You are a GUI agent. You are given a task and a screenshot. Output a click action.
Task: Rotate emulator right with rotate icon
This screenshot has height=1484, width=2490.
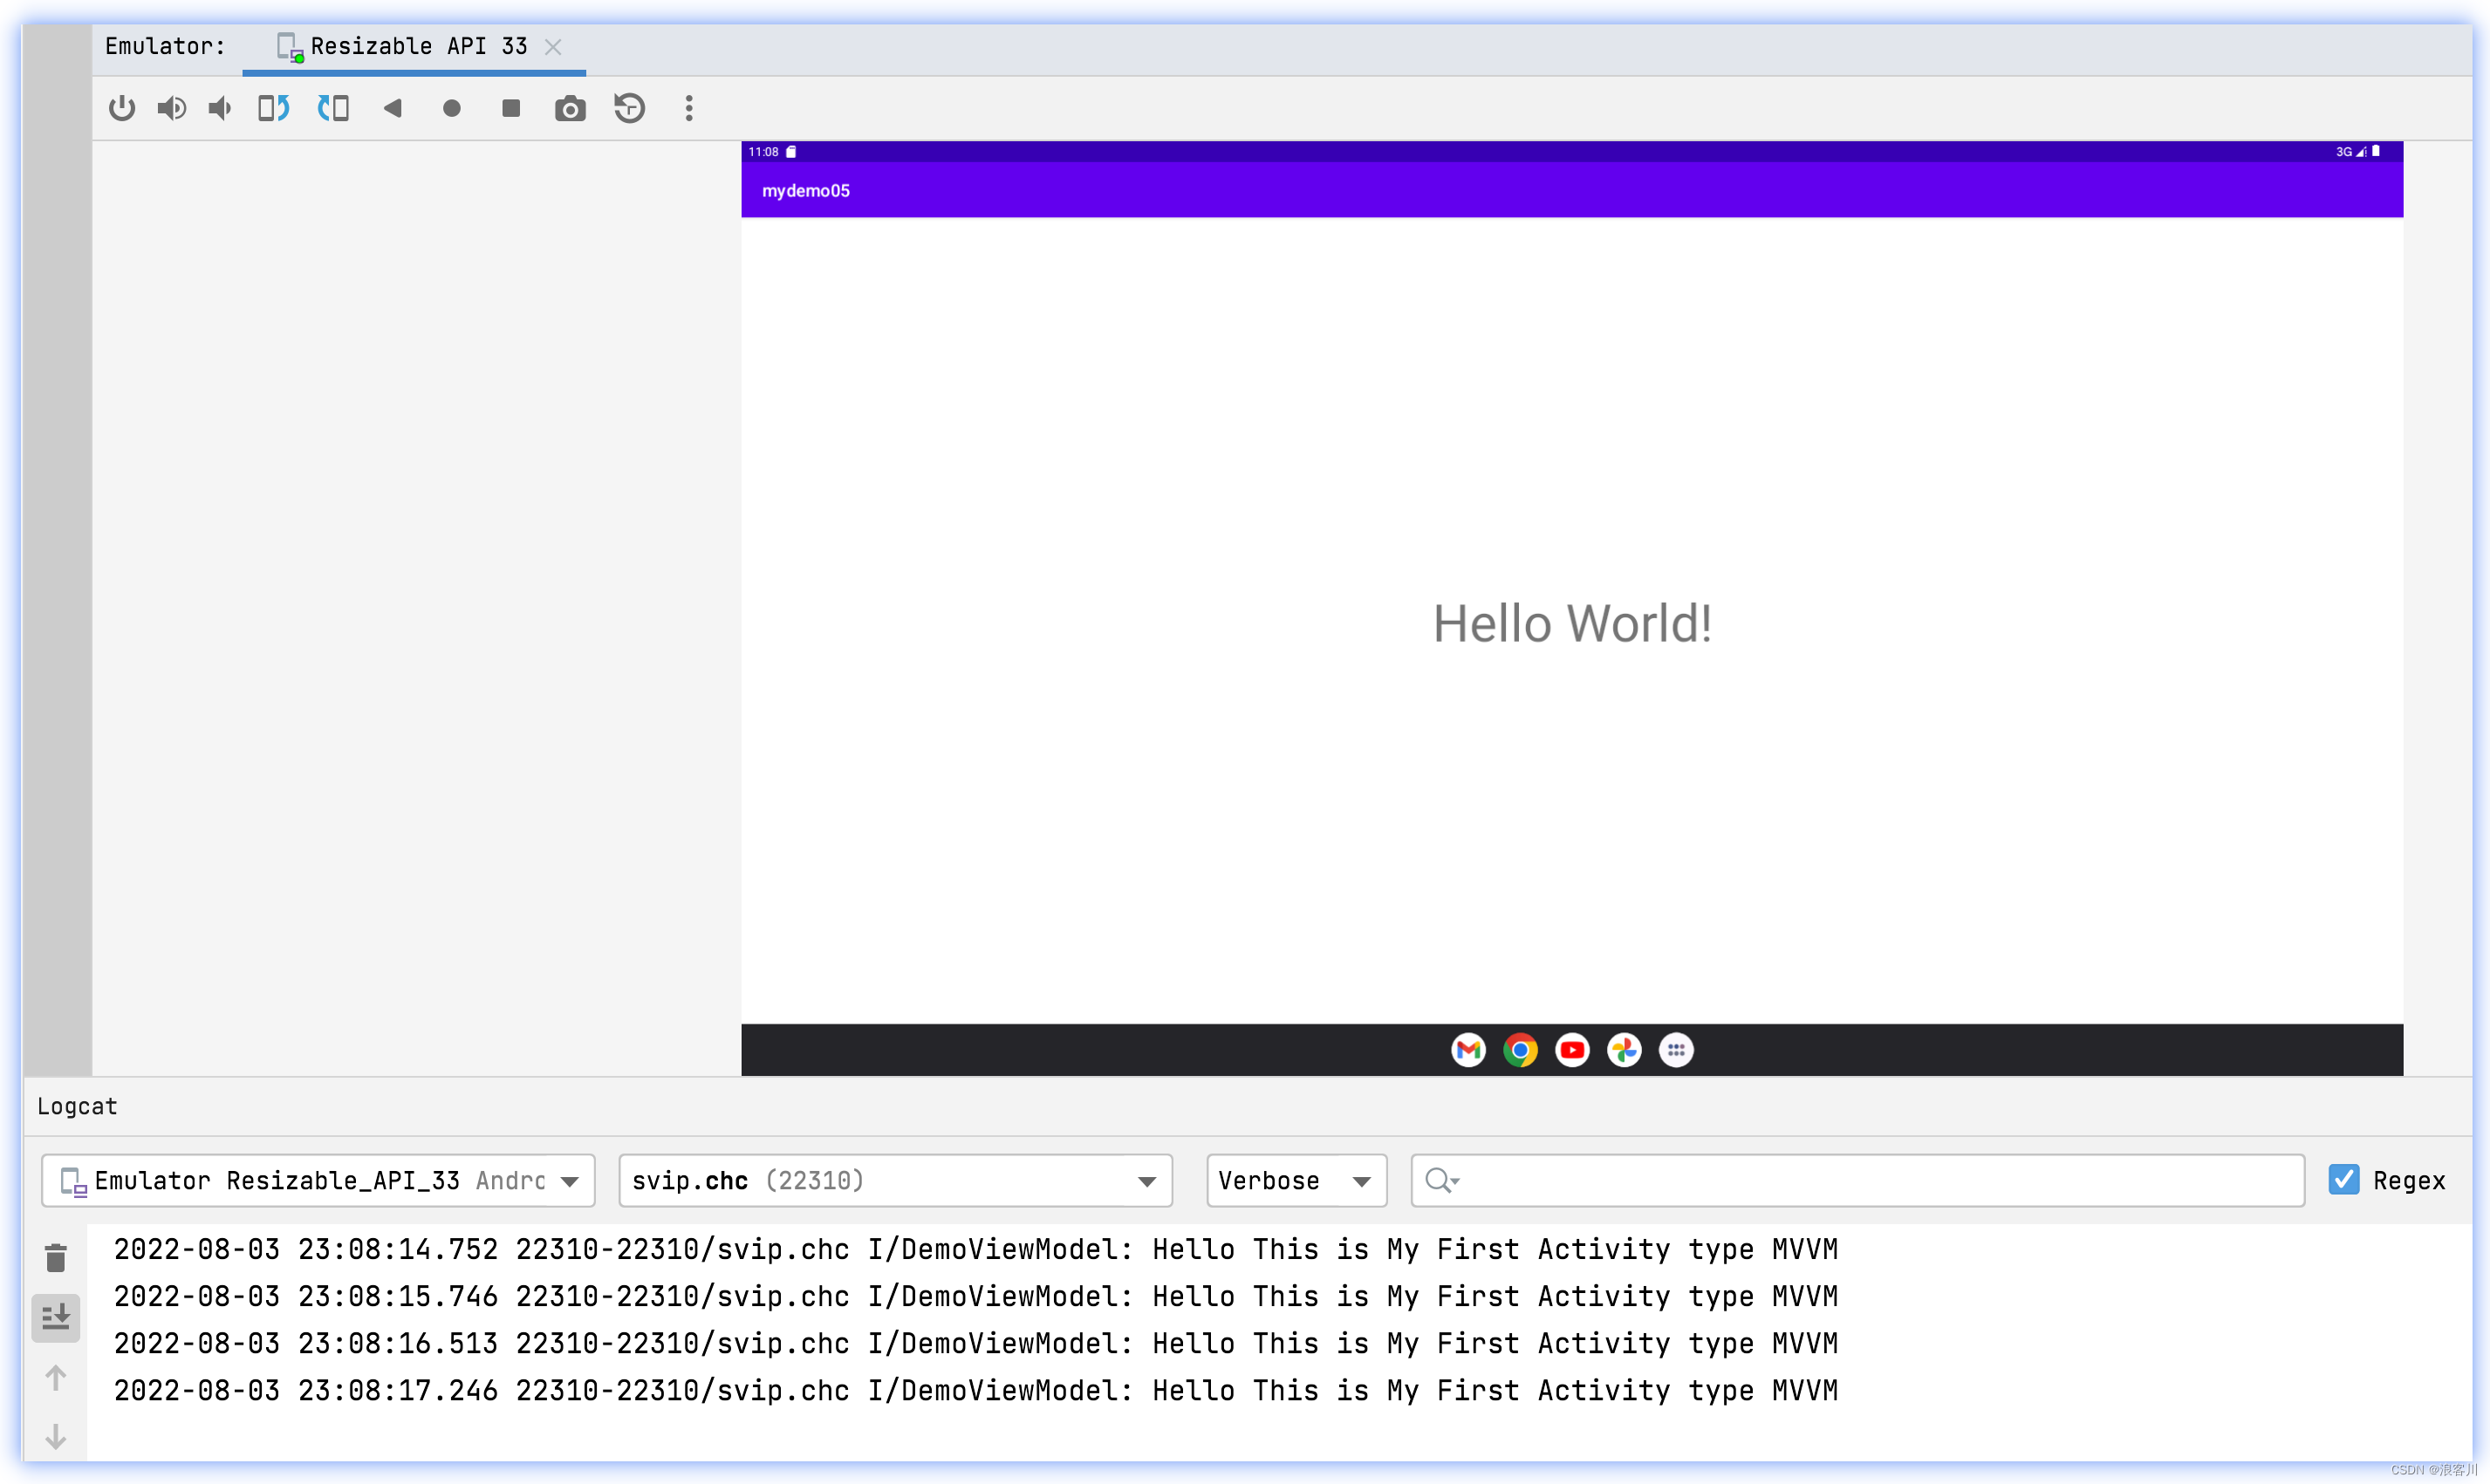(x=333, y=108)
